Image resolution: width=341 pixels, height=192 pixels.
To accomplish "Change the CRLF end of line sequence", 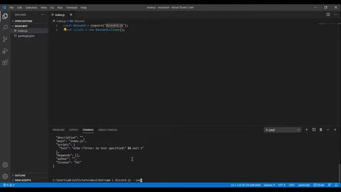I will point(291,185).
